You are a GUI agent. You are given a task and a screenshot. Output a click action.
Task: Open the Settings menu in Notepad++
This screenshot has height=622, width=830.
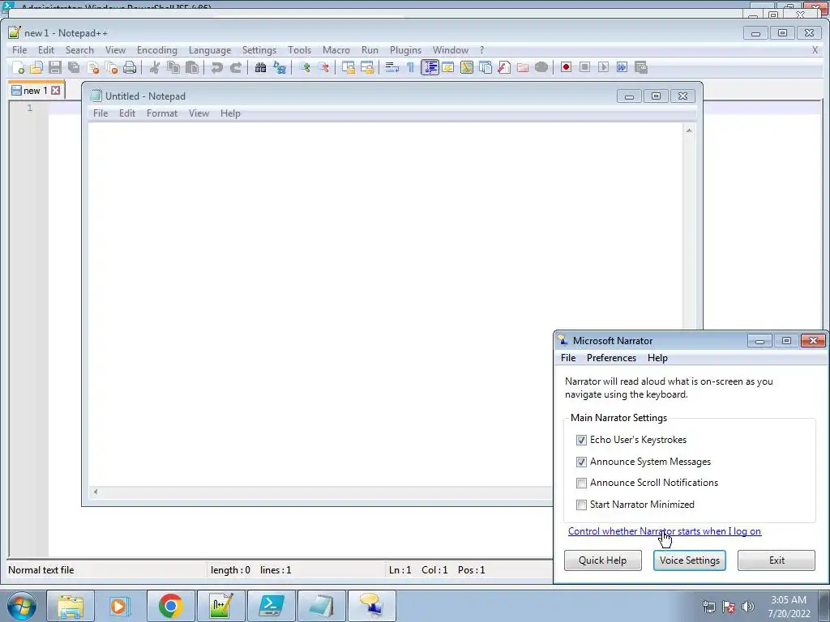259,49
